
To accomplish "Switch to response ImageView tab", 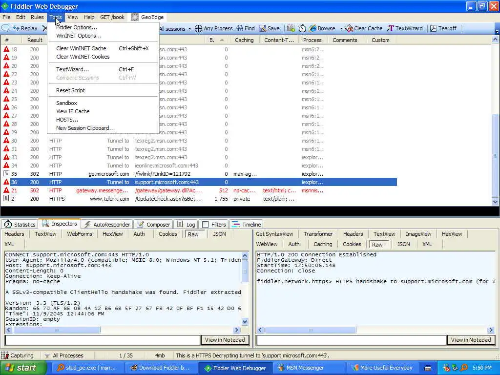I will point(418,234).
